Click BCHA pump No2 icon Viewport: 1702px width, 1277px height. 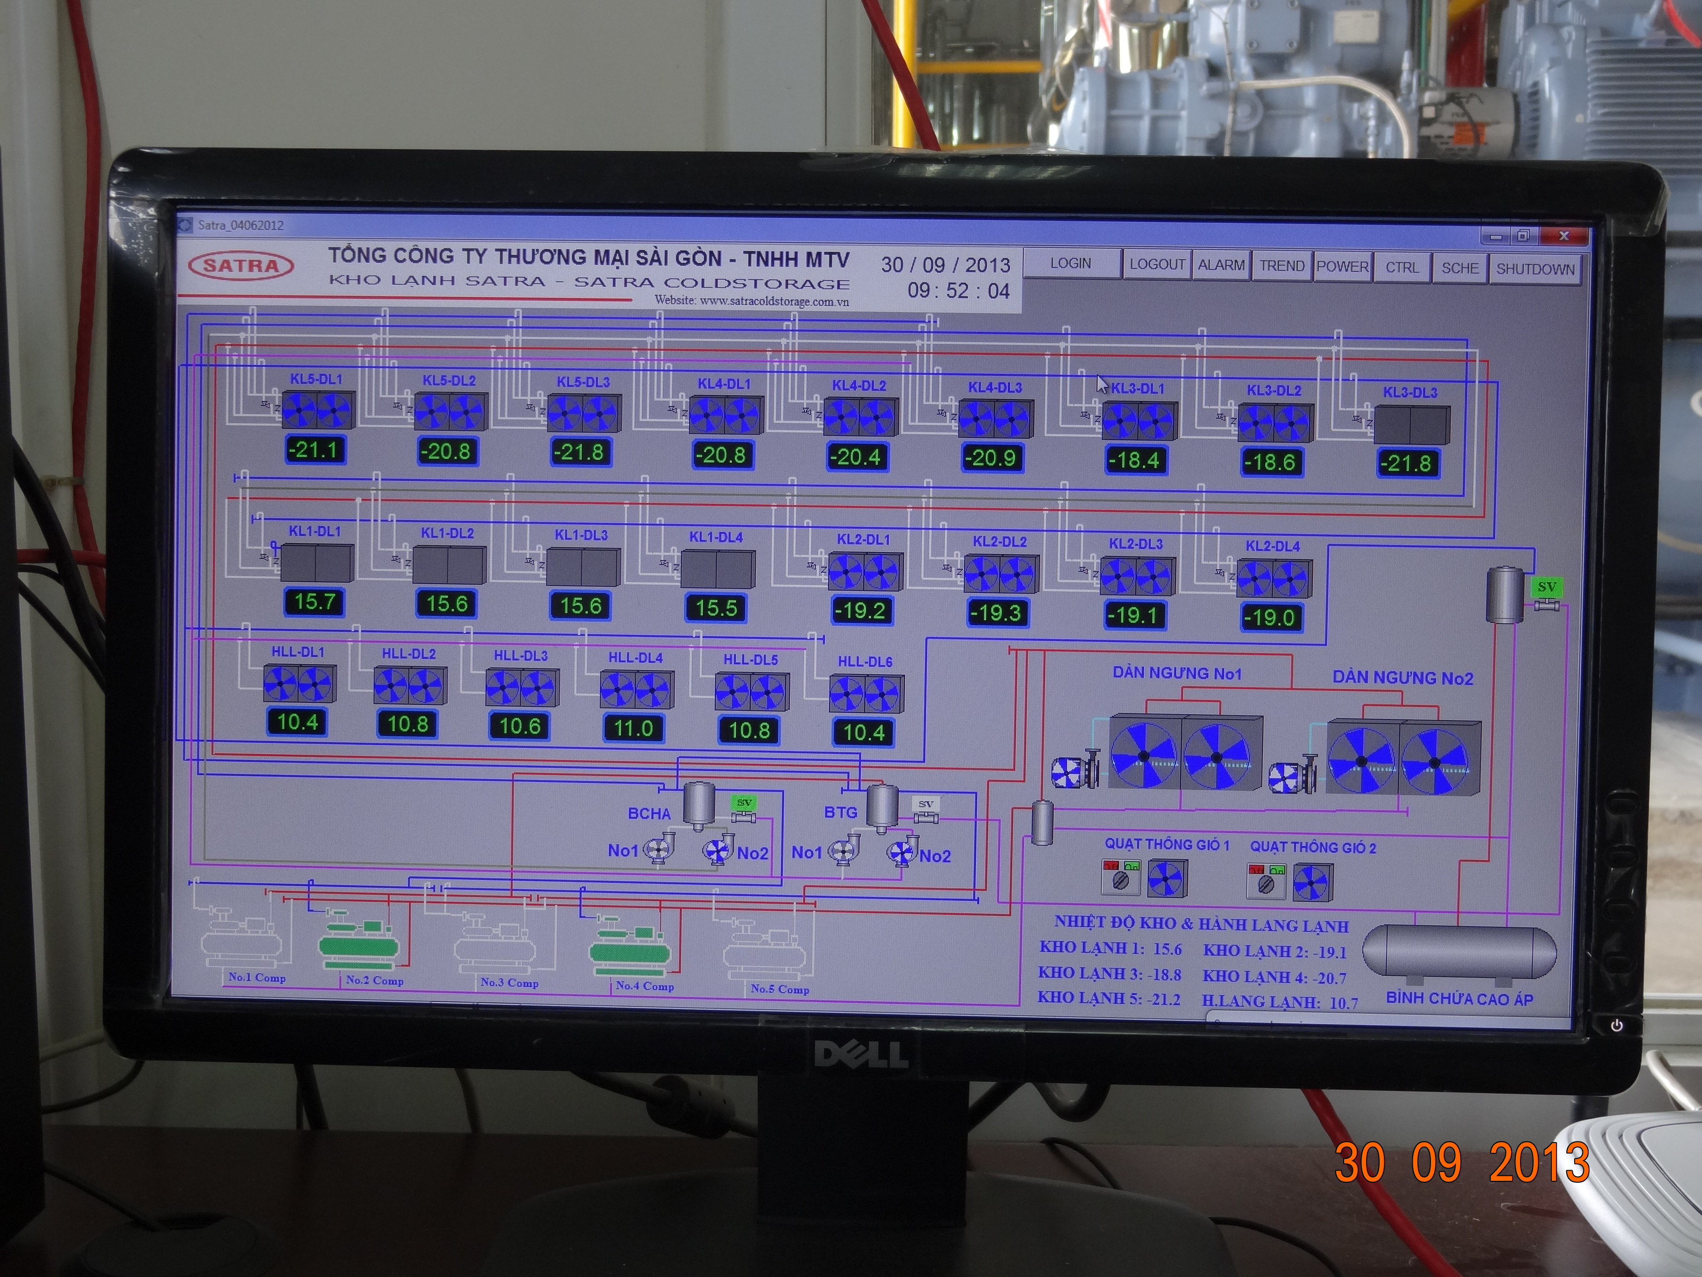pos(717,850)
